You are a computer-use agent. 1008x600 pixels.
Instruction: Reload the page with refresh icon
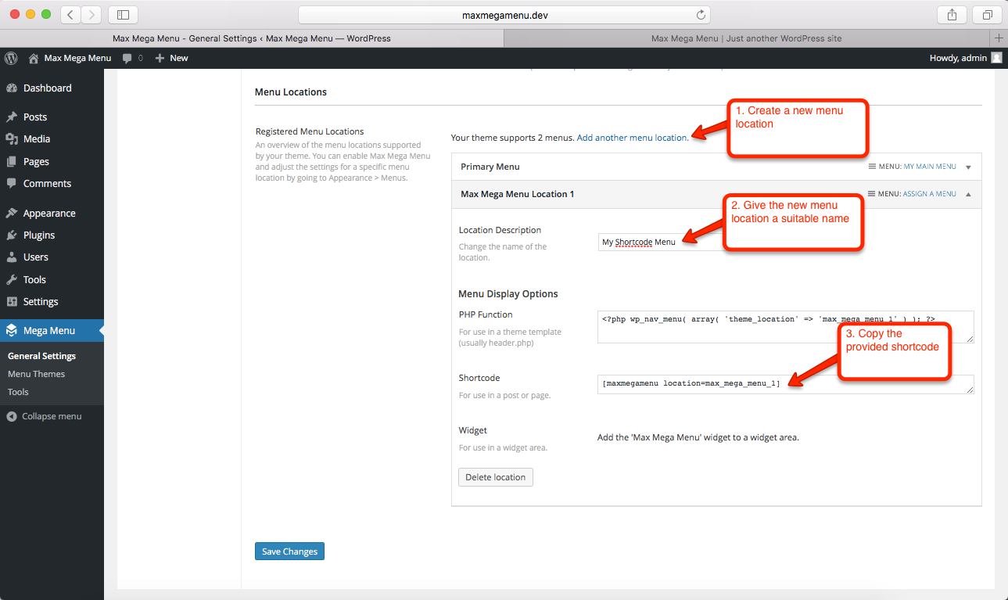coord(701,15)
